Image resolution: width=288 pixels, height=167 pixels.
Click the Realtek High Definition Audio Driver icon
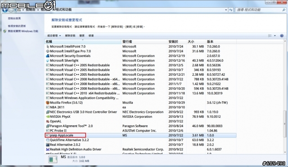pyautogui.click(x=48, y=150)
